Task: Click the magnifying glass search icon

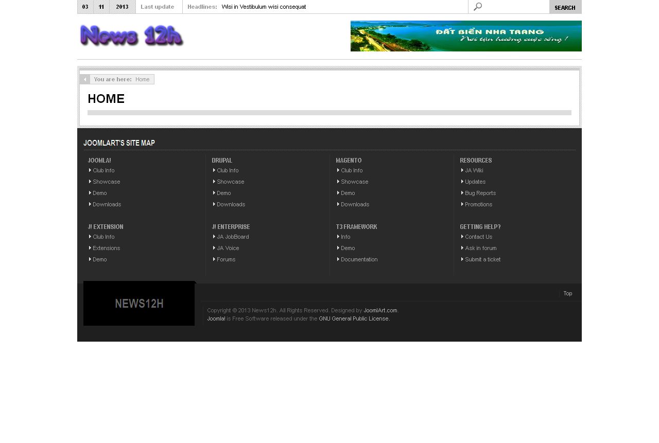Action: point(478,7)
